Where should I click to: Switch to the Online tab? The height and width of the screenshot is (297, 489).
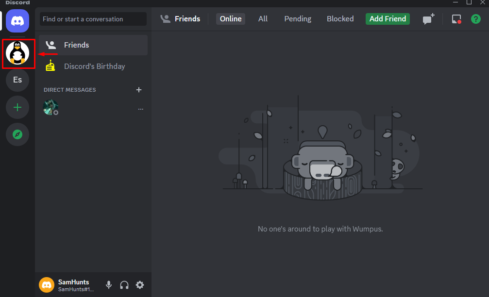click(231, 19)
